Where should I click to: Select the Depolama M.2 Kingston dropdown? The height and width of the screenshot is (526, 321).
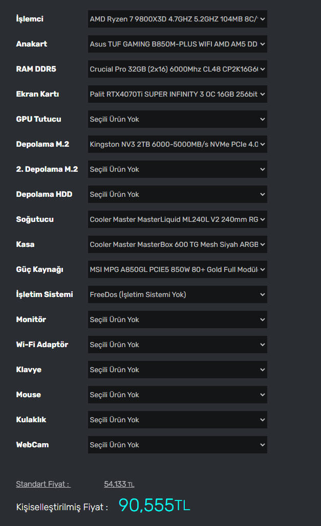point(177,144)
